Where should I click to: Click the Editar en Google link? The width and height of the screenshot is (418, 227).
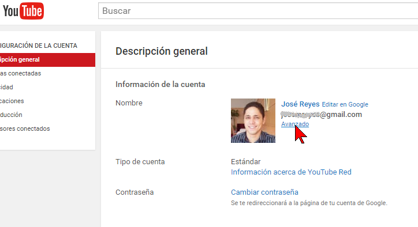(x=345, y=104)
